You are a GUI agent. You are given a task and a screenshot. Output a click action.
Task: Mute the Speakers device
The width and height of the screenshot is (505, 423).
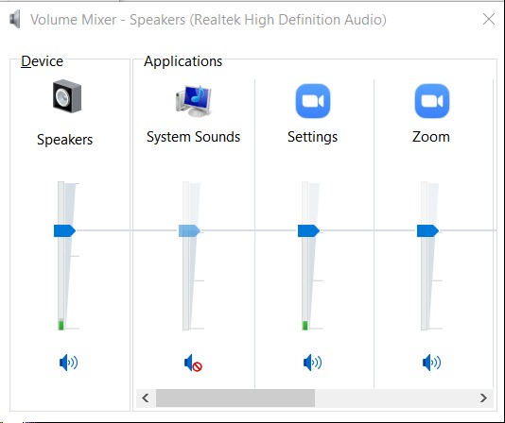68,363
